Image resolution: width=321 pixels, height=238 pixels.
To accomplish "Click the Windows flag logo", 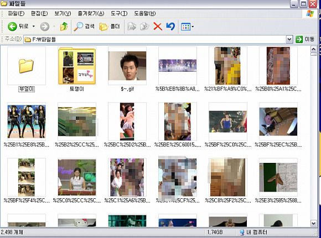I will [x=310, y=13].
